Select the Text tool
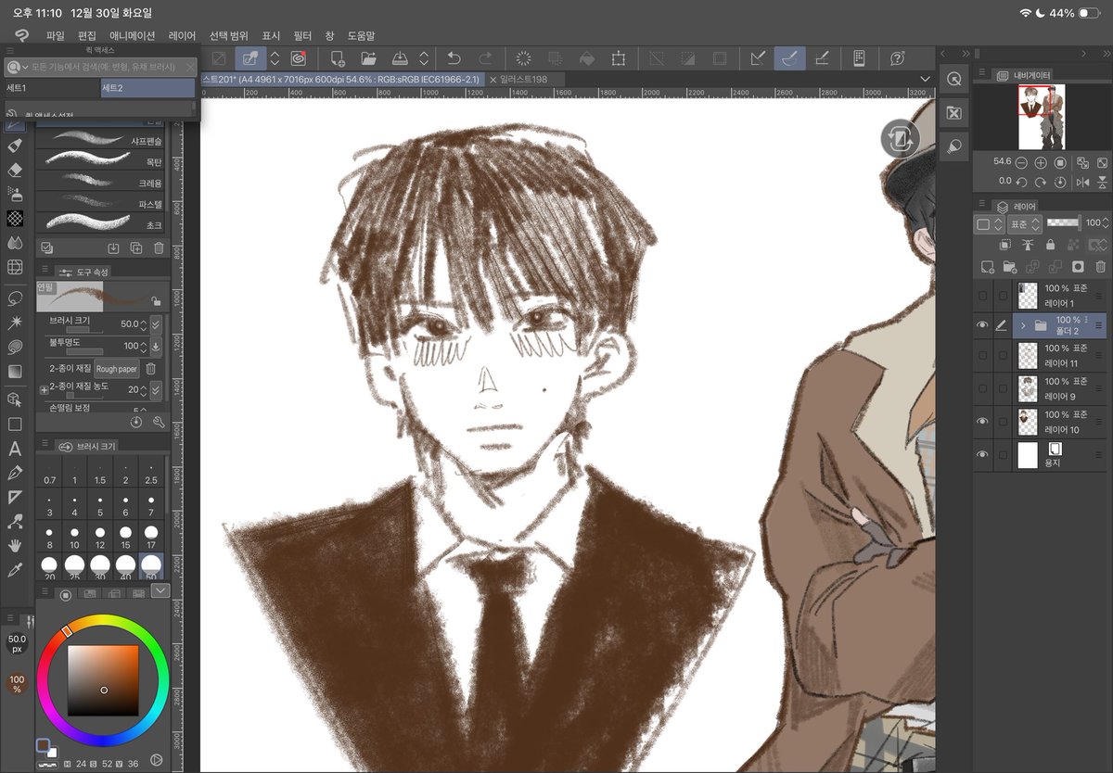Screen dimensions: 1113x773 [x=15, y=449]
